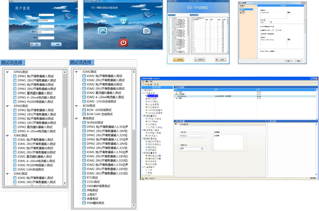
Task: Click the red power exit icon
Action: (x=123, y=43)
